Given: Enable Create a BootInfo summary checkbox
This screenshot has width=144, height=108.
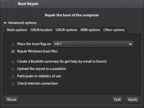Looking at the screenshot, I should click(13, 62).
